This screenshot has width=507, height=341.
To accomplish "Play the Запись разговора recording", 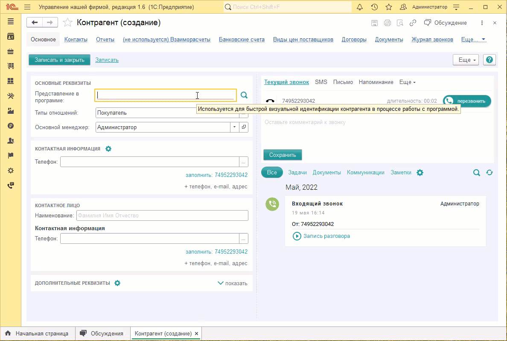I will click(297, 236).
